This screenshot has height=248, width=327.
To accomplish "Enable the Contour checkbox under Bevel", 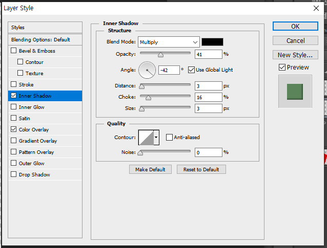I will pyautogui.click(x=20, y=62).
